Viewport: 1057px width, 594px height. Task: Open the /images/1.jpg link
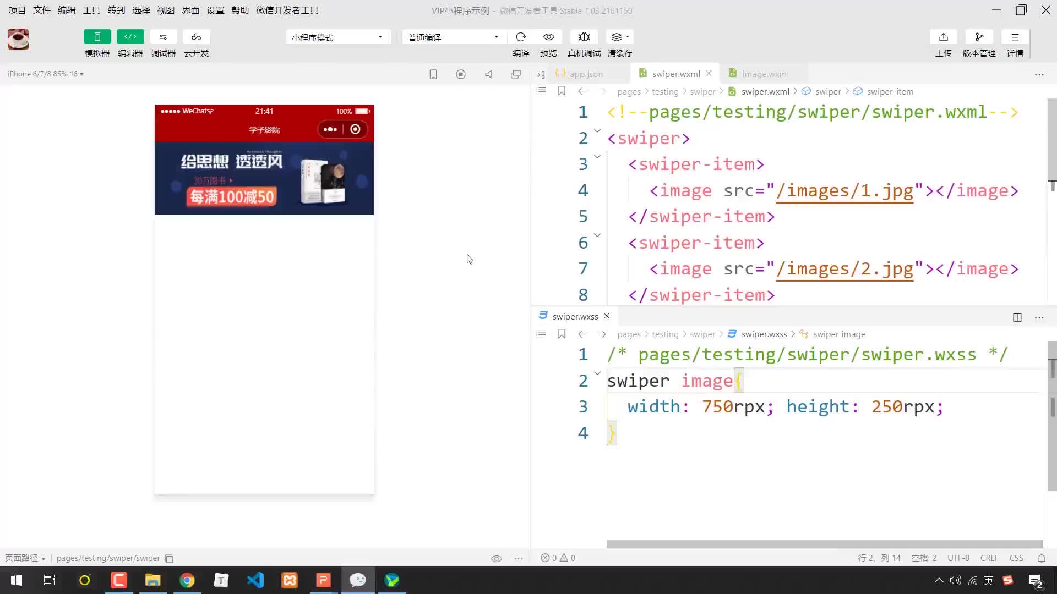click(x=844, y=191)
